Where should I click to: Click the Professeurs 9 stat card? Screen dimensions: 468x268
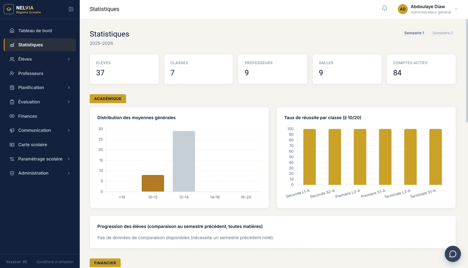[273, 69]
